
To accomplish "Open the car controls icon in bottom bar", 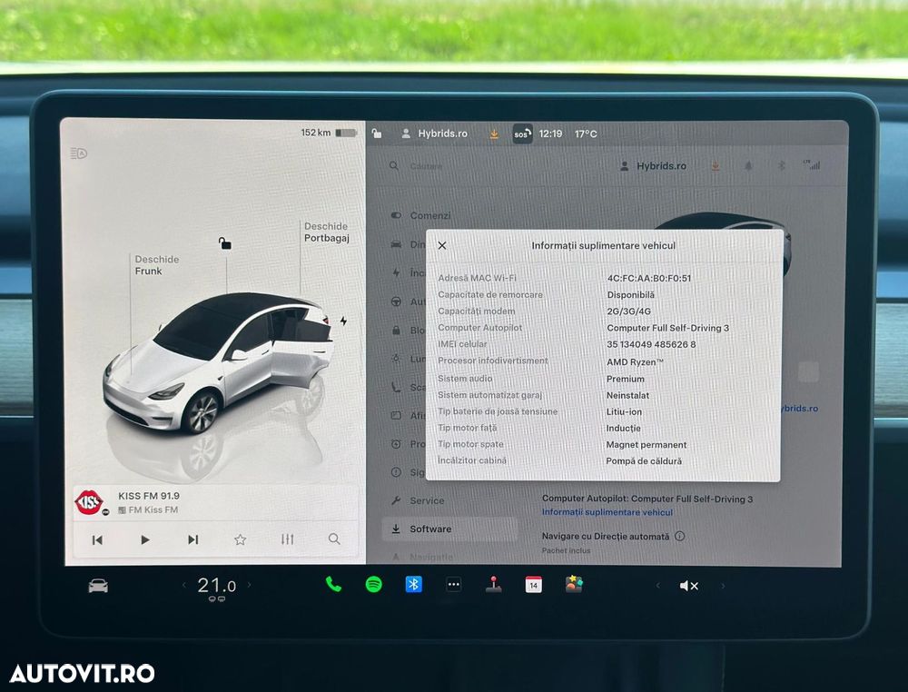I will point(98,586).
